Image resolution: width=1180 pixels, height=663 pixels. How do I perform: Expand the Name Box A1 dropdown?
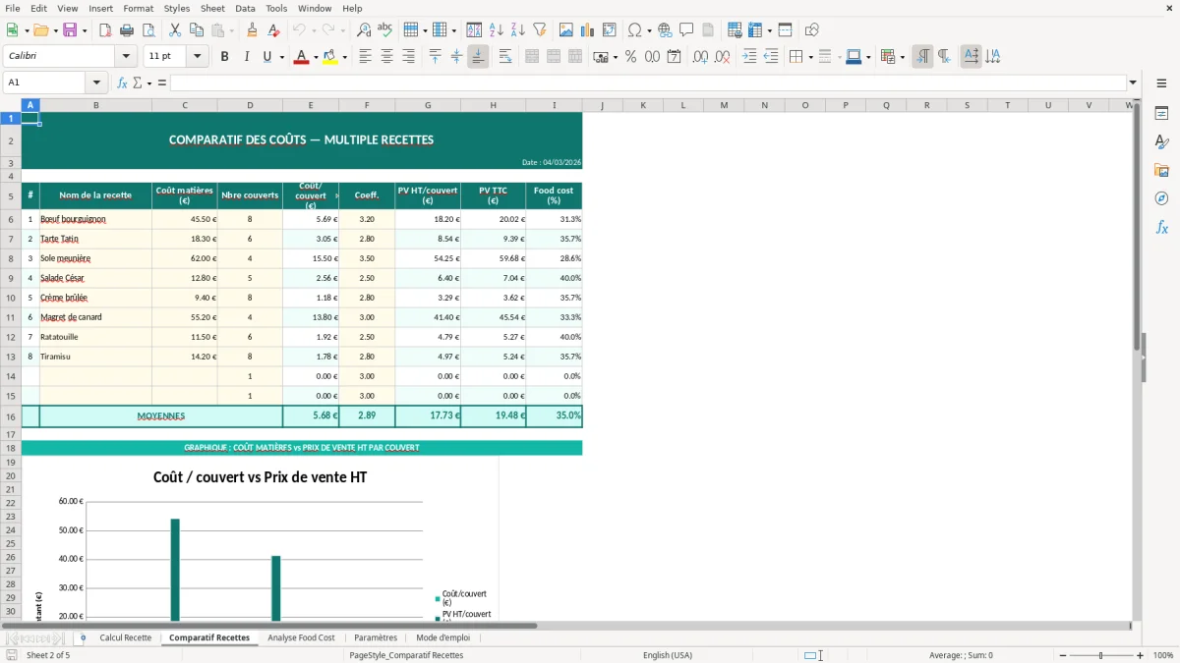(x=96, y=83)
